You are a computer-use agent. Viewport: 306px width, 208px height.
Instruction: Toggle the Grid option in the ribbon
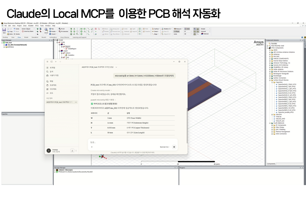click(x=188, y=28)
